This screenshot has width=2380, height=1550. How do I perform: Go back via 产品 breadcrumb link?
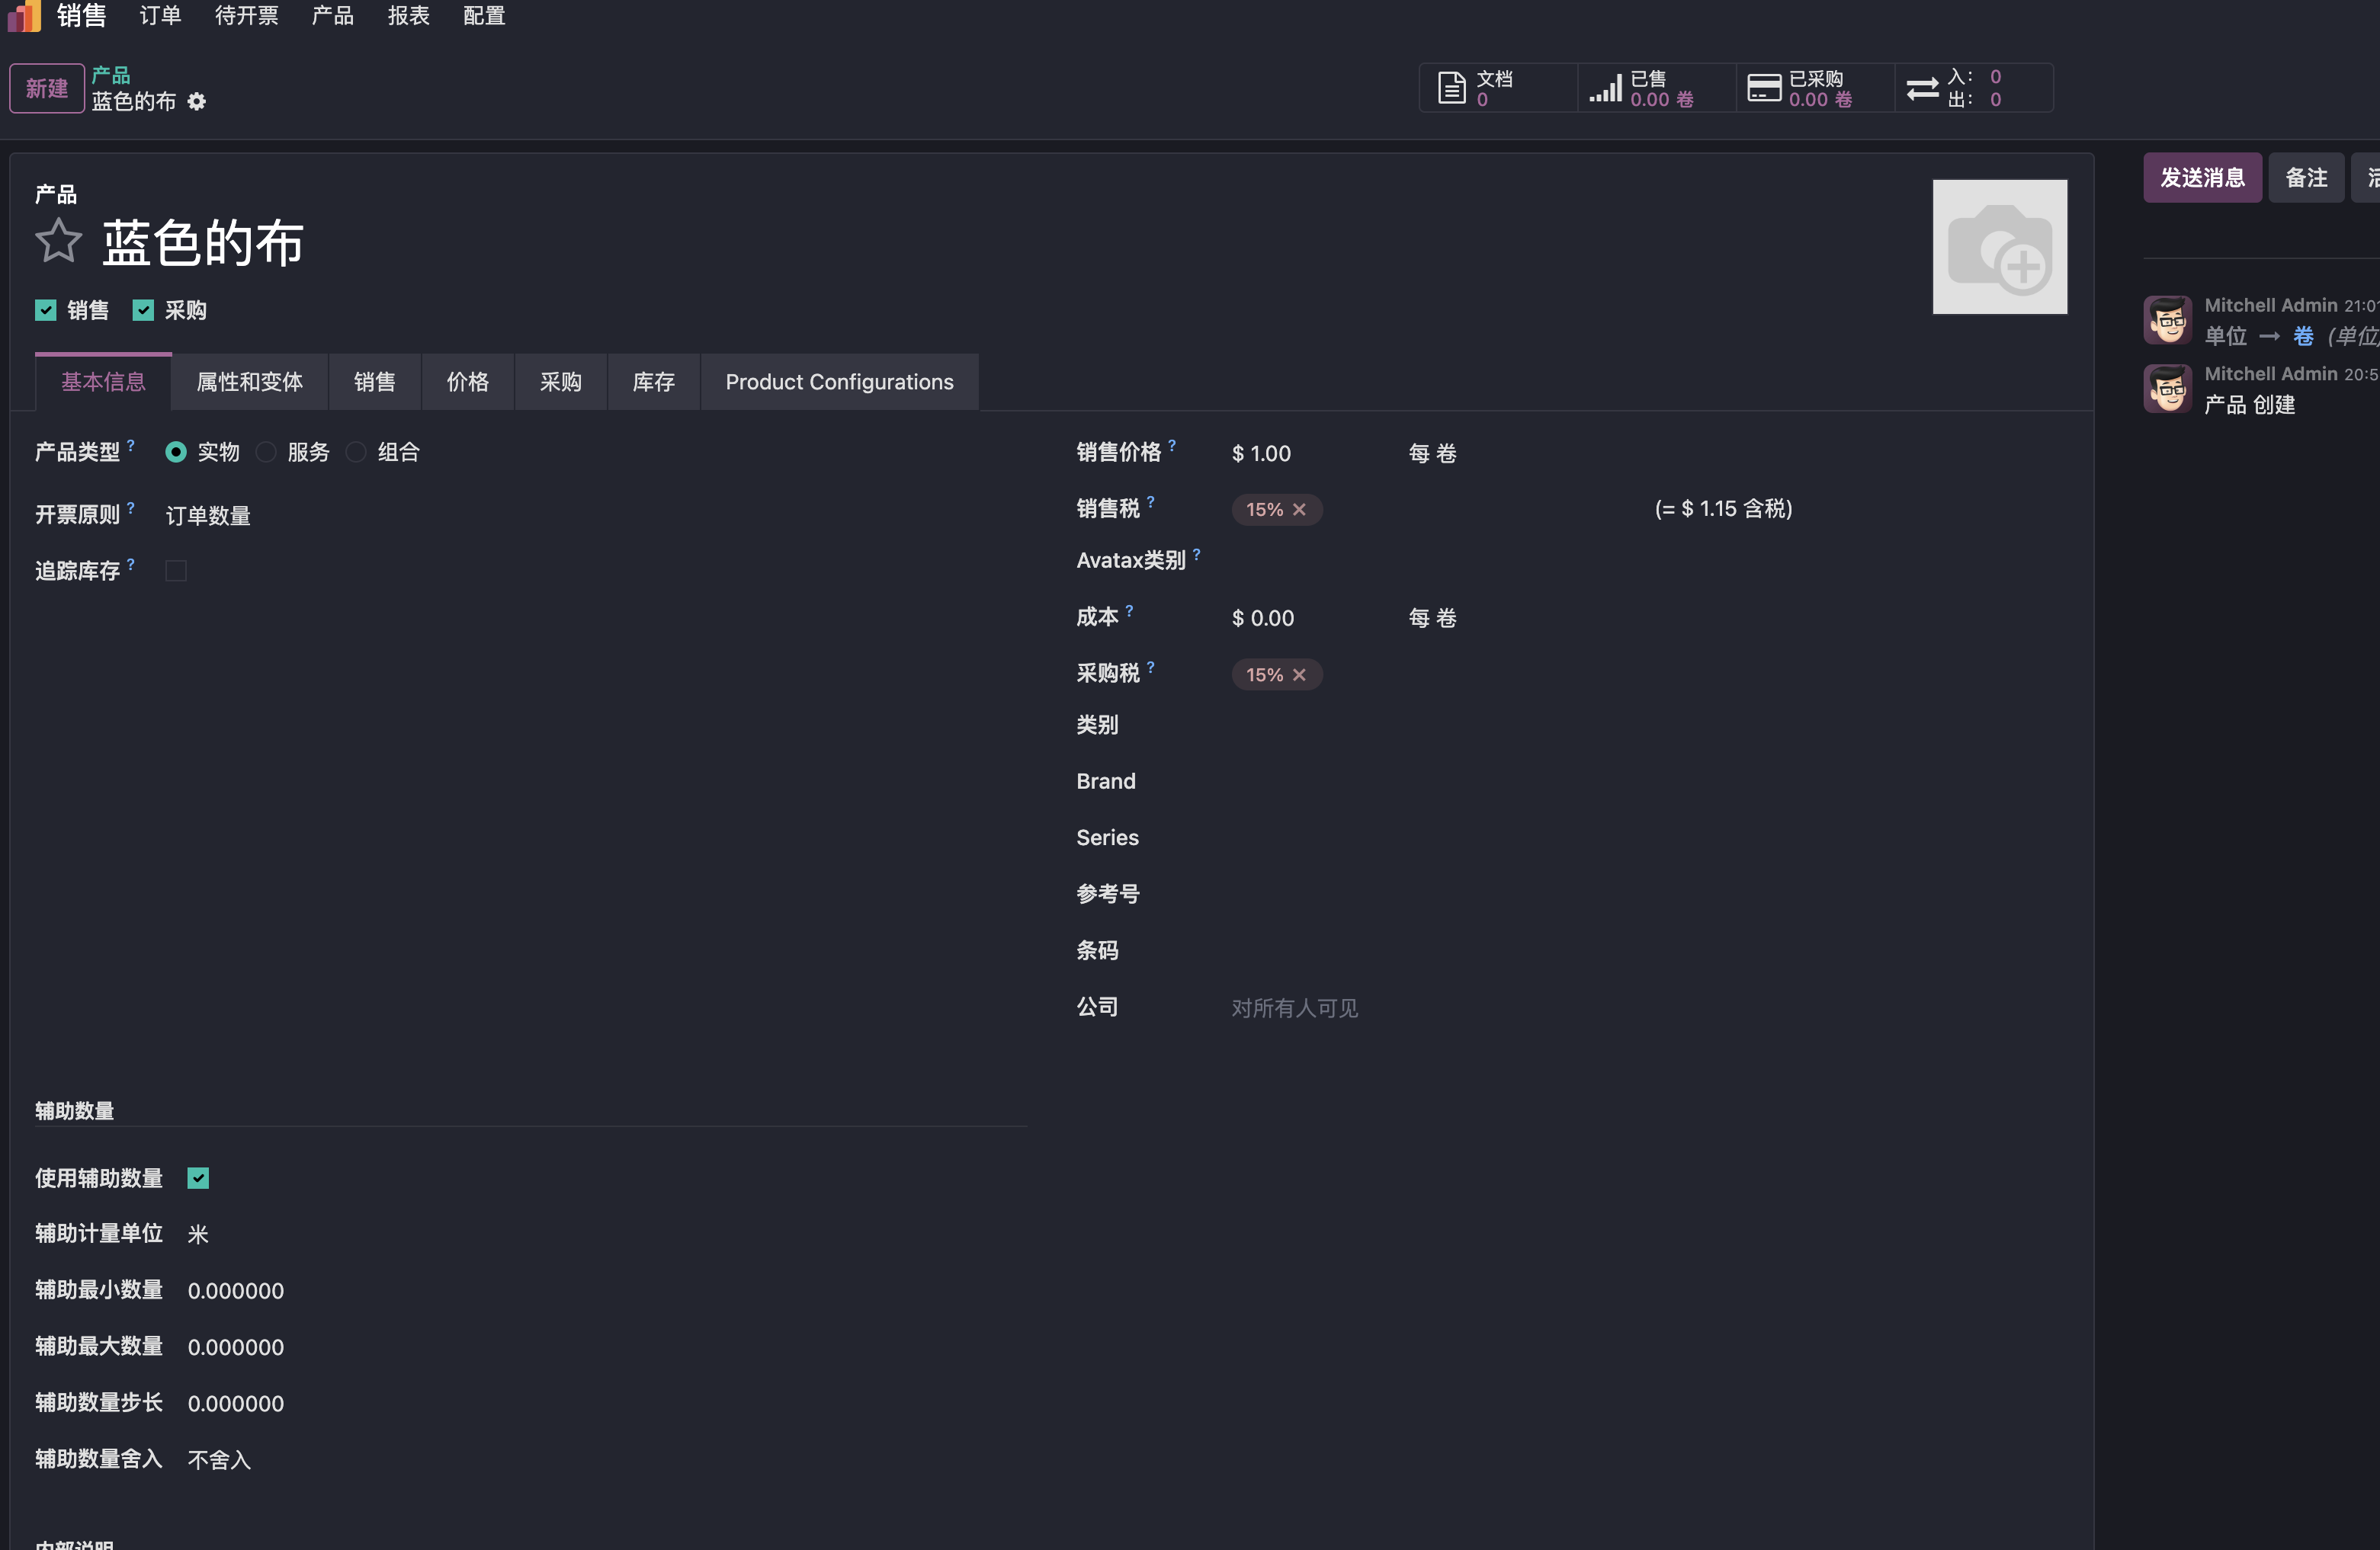click(111, 76)
